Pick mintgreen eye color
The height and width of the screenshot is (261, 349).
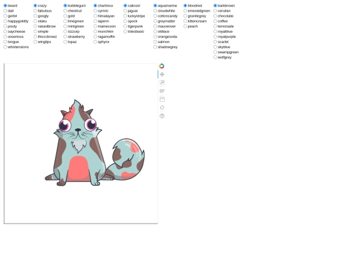click(65, 26)
